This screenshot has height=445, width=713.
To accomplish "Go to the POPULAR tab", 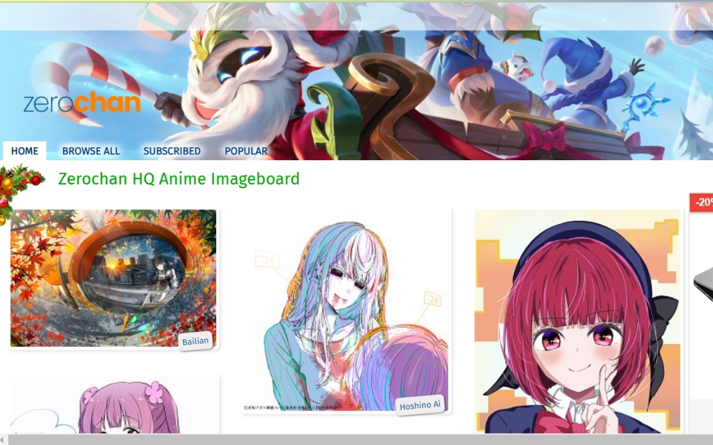I will coord(246,151).
